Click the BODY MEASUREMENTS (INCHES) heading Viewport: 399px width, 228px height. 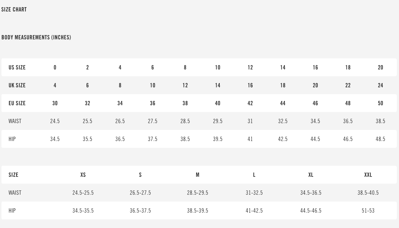click(x=36, y=37)
